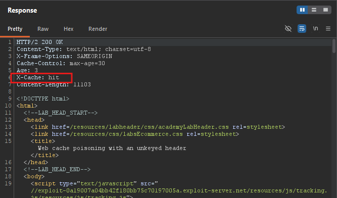
Task: Click Cache-Control: max-age=30 header
Action: tap(61, 63)
